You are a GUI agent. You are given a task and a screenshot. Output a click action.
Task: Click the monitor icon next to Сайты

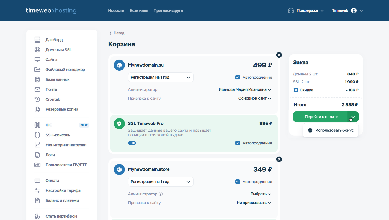click(37, 60)
